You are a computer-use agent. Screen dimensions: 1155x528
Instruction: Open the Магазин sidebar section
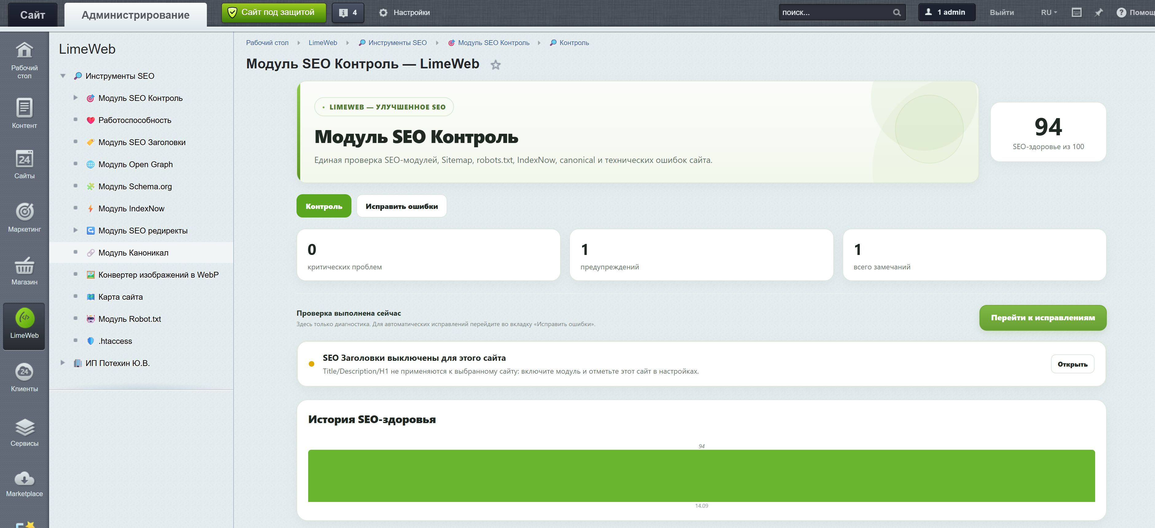[24, 271]
